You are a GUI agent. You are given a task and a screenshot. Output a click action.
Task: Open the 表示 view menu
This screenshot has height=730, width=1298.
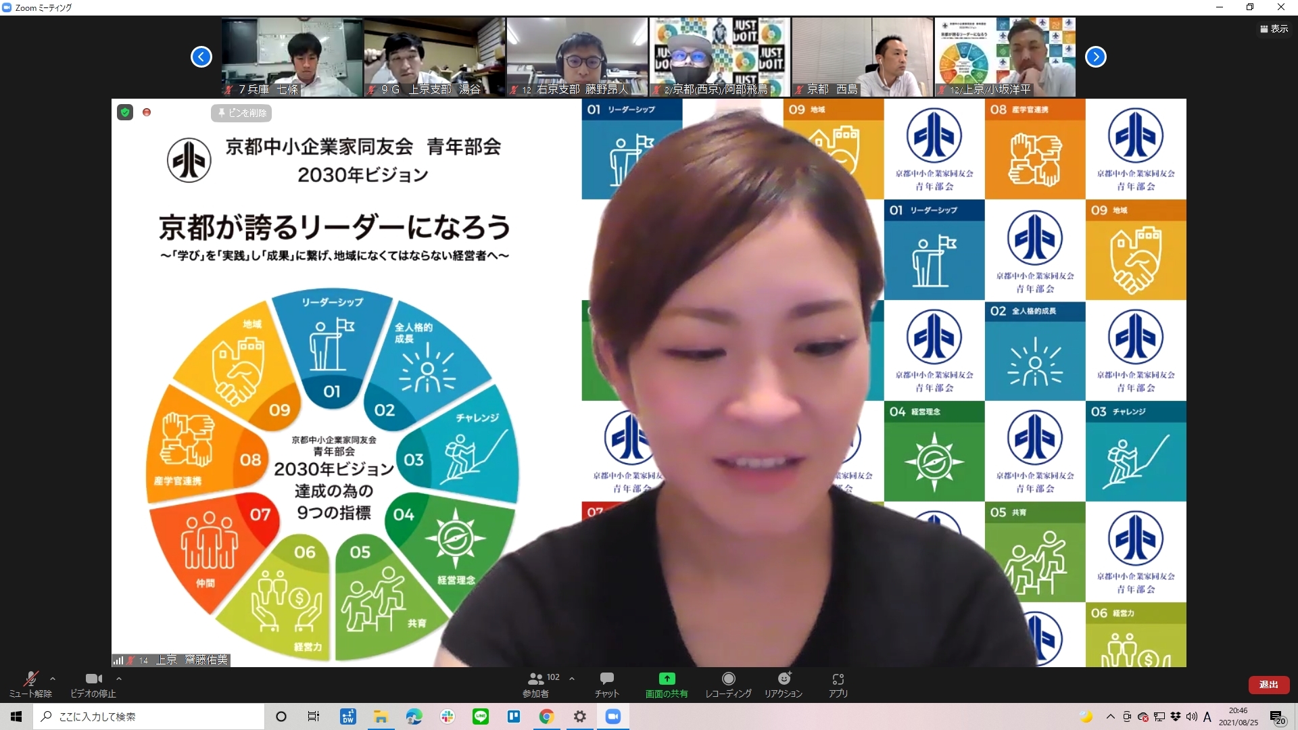point(1274,28)
